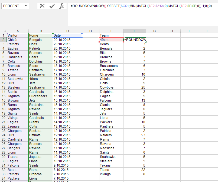The image size is (218, 182).
Task: Click the Date header cell
Action: (67, 35)
